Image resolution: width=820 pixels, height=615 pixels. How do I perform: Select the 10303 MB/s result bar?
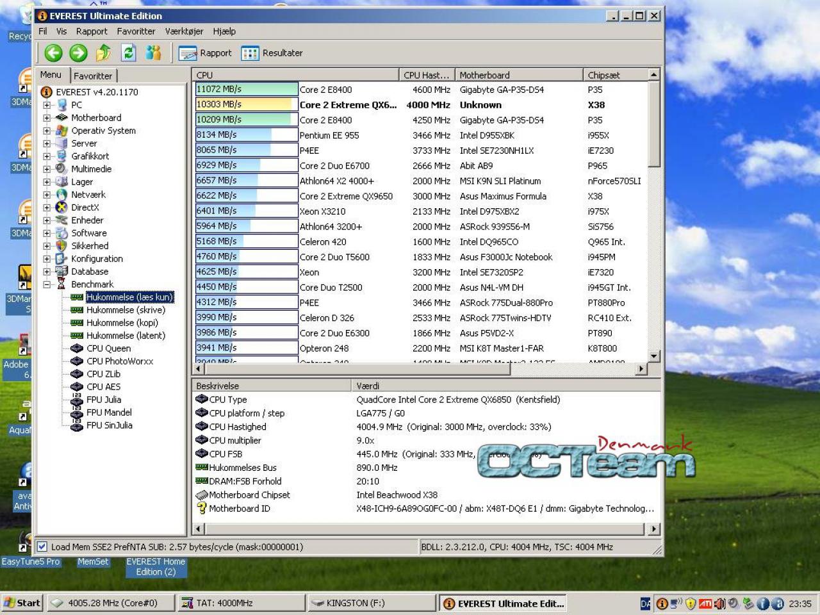tap(247, 104)
